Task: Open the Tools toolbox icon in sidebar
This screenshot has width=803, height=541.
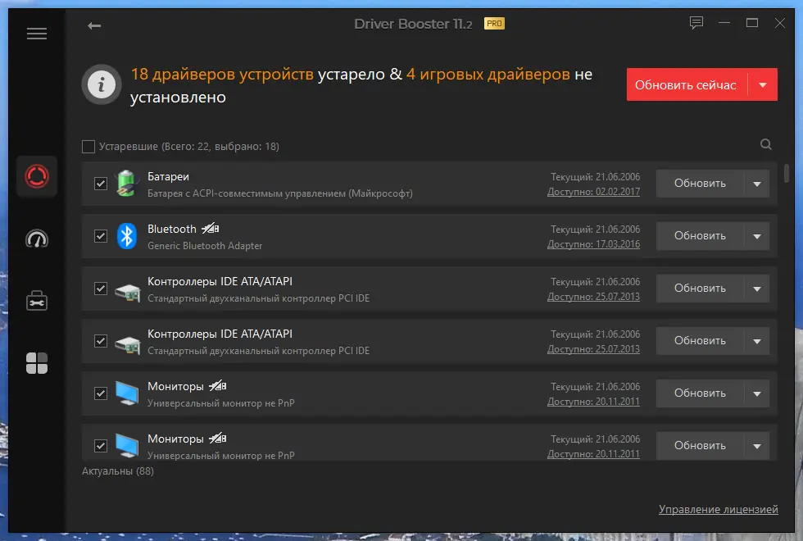Action: coord(36,300)
